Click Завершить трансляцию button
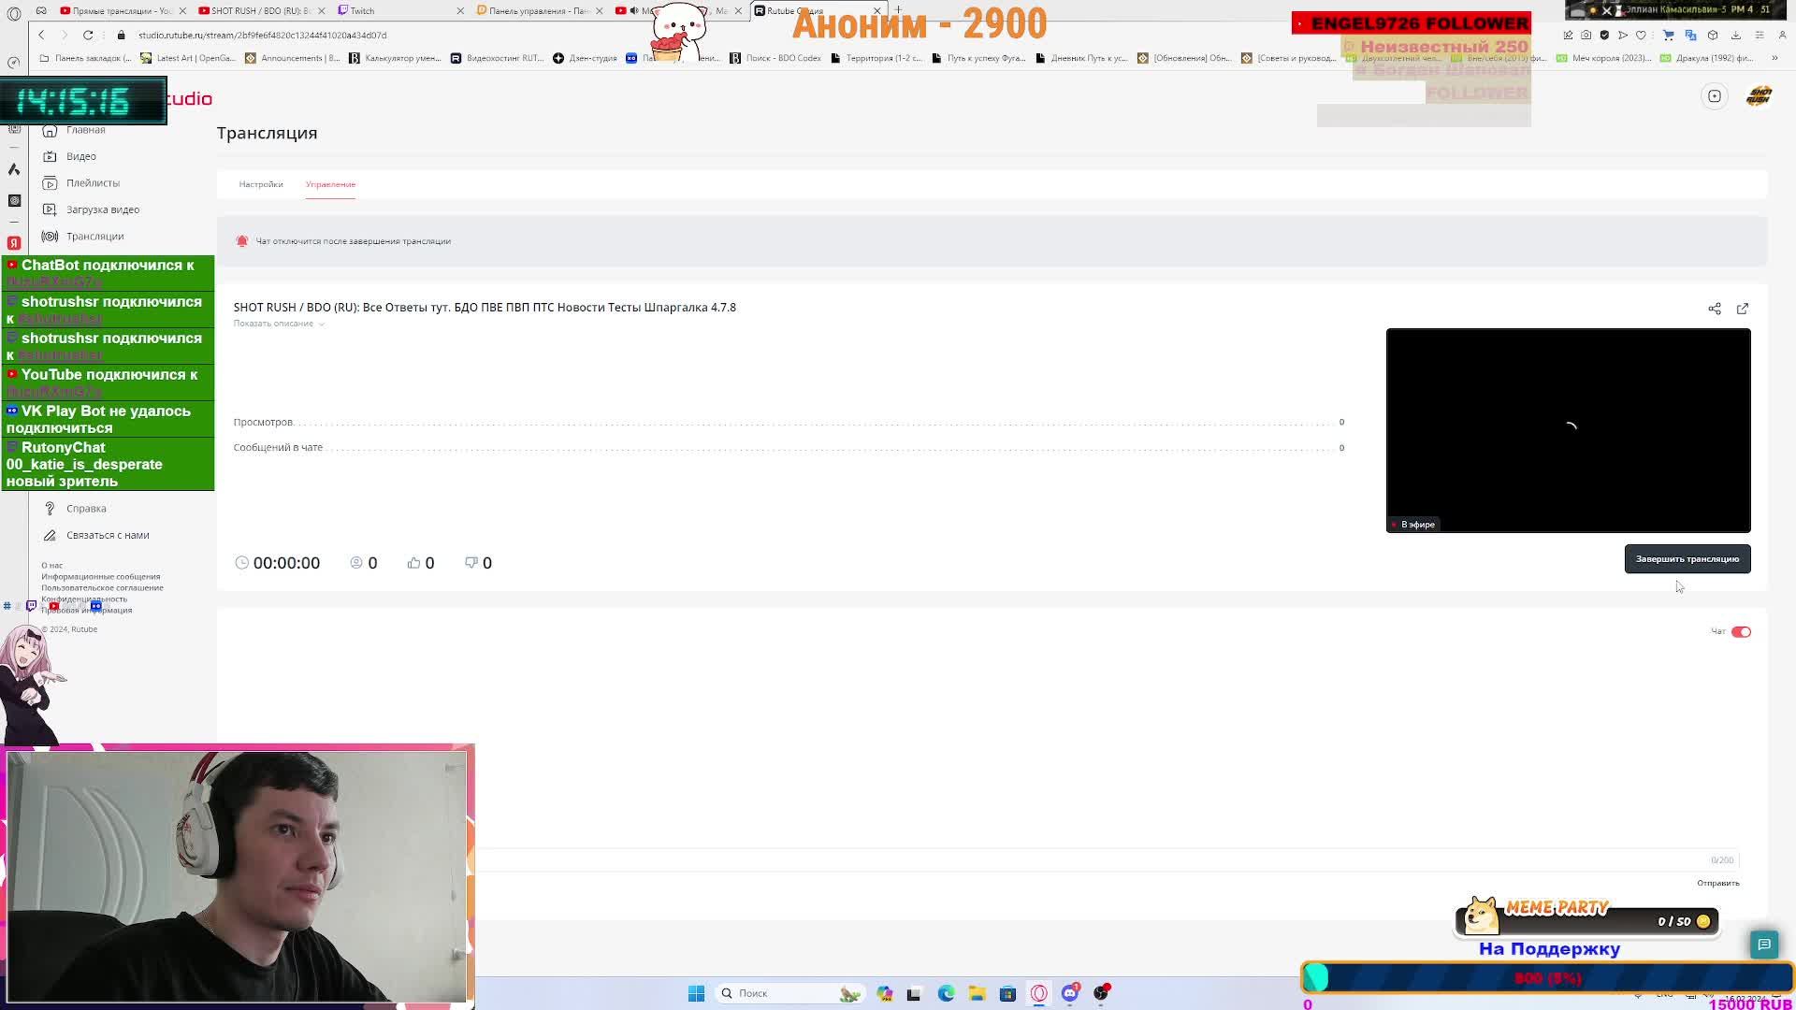The height and width of the screenshot is (1010, 1796). [x=1687, y=559]
